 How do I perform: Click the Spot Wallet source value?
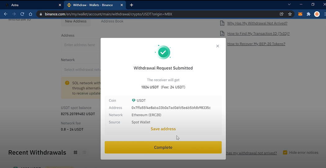141,122
